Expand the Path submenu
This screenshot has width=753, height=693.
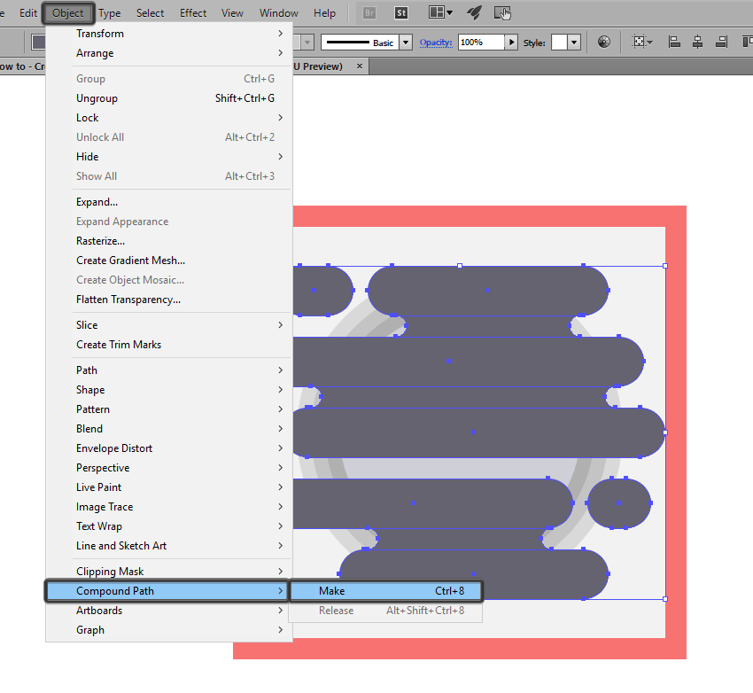[x=169, y=370]
